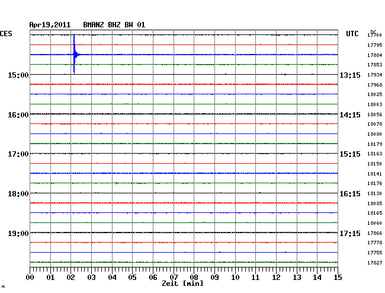Click the "18:00" local time label
The image size is (385, 293).
point(18,194)
